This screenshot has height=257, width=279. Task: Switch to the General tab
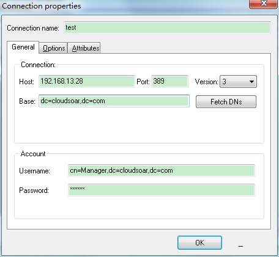point(23,47)
